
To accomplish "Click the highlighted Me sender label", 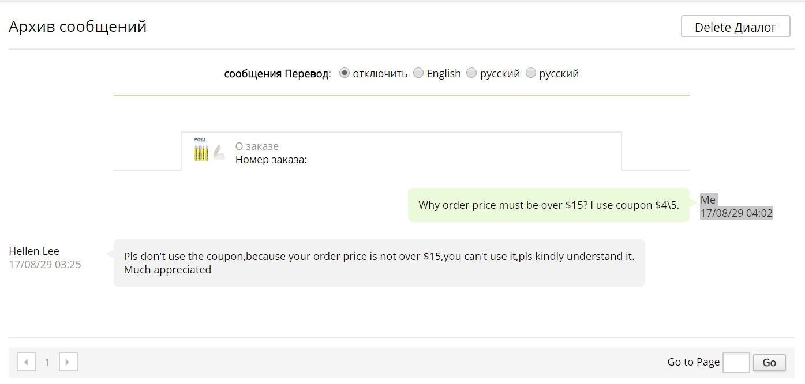I will [708, 200].
